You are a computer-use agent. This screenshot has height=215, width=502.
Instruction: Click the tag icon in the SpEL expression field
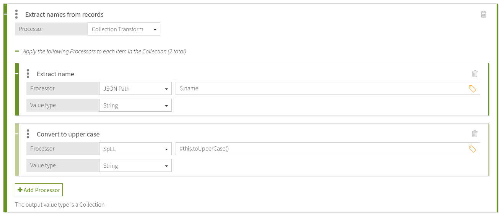tap(473, 149)
